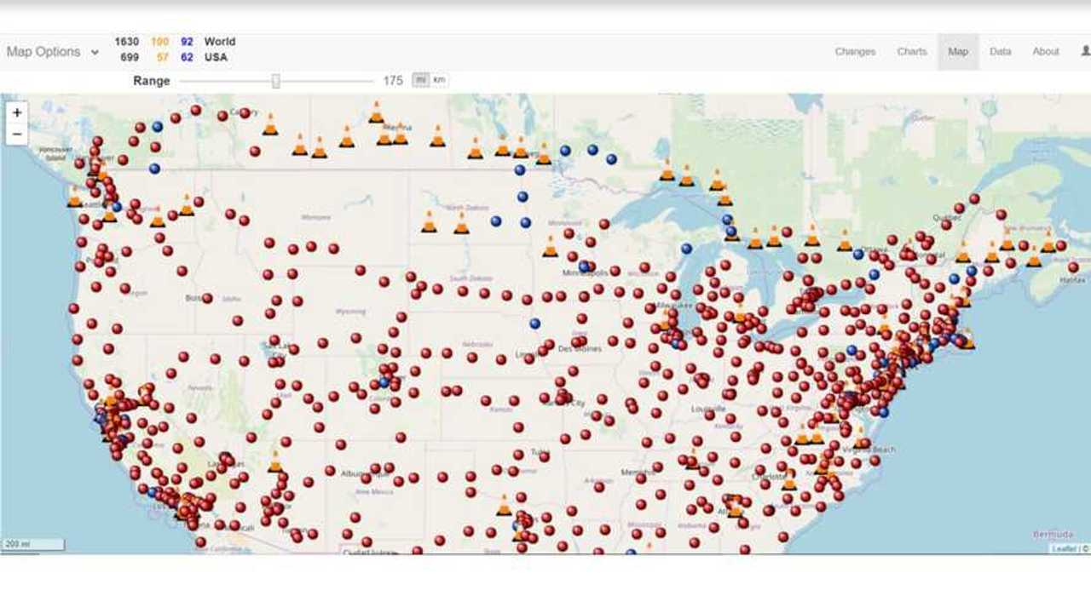Click the range value showing 175

(393, 79)
